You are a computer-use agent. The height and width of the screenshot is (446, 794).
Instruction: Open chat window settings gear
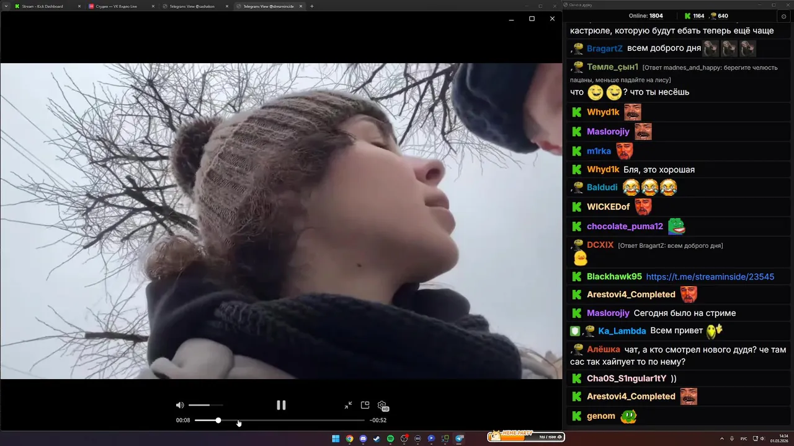[x=783, y=16]
